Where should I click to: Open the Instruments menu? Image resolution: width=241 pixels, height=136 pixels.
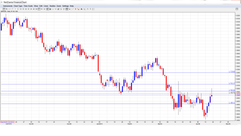click(8, 6)
